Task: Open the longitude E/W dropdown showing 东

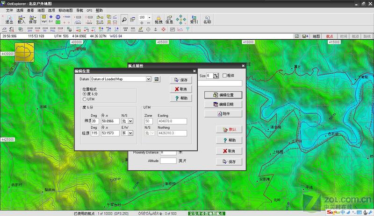Action: pos(130,133)
